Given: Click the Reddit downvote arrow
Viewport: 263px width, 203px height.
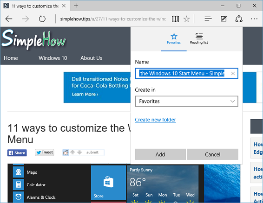Looking at the screenshot, I should click(x=79, y=152).
